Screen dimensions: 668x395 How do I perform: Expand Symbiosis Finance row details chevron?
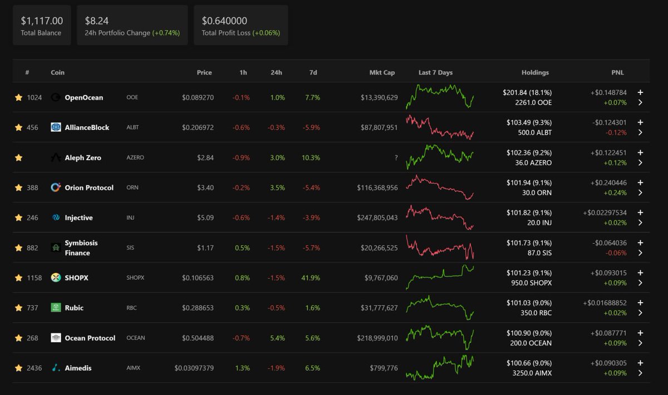(x=640, y=253)
